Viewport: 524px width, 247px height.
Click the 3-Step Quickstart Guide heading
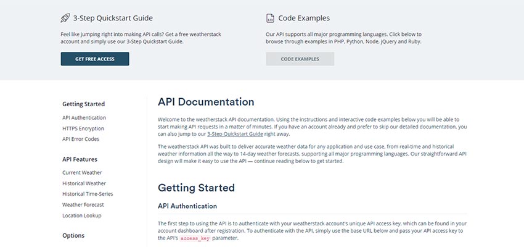point(113,18)
